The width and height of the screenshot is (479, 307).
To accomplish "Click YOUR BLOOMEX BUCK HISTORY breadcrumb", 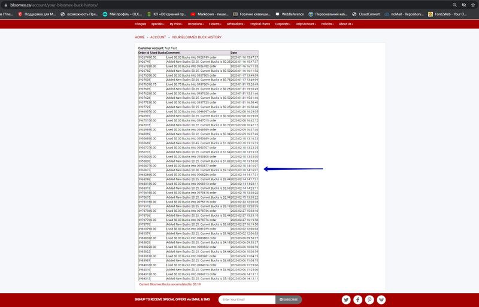I will [196, 37].
